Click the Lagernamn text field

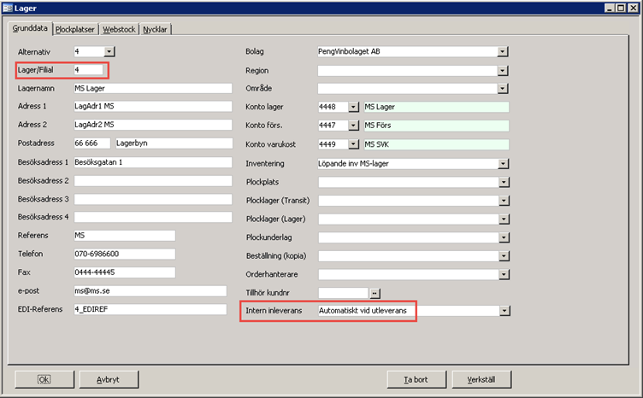click(152, 88)
